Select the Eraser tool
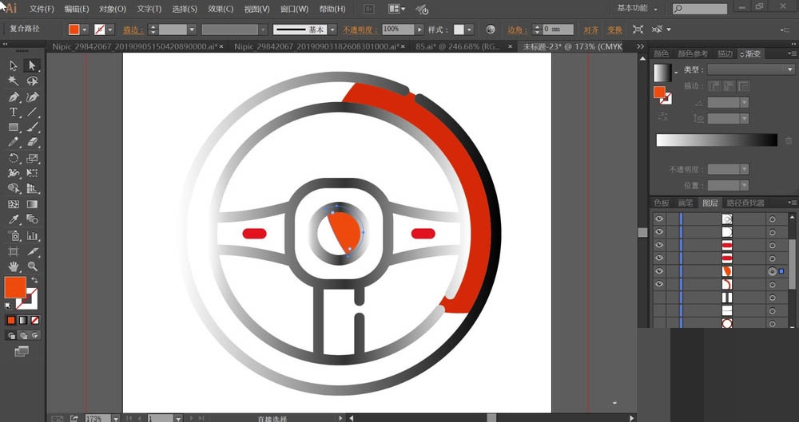This screenshot has width=799, height=422. click(32, 143)
